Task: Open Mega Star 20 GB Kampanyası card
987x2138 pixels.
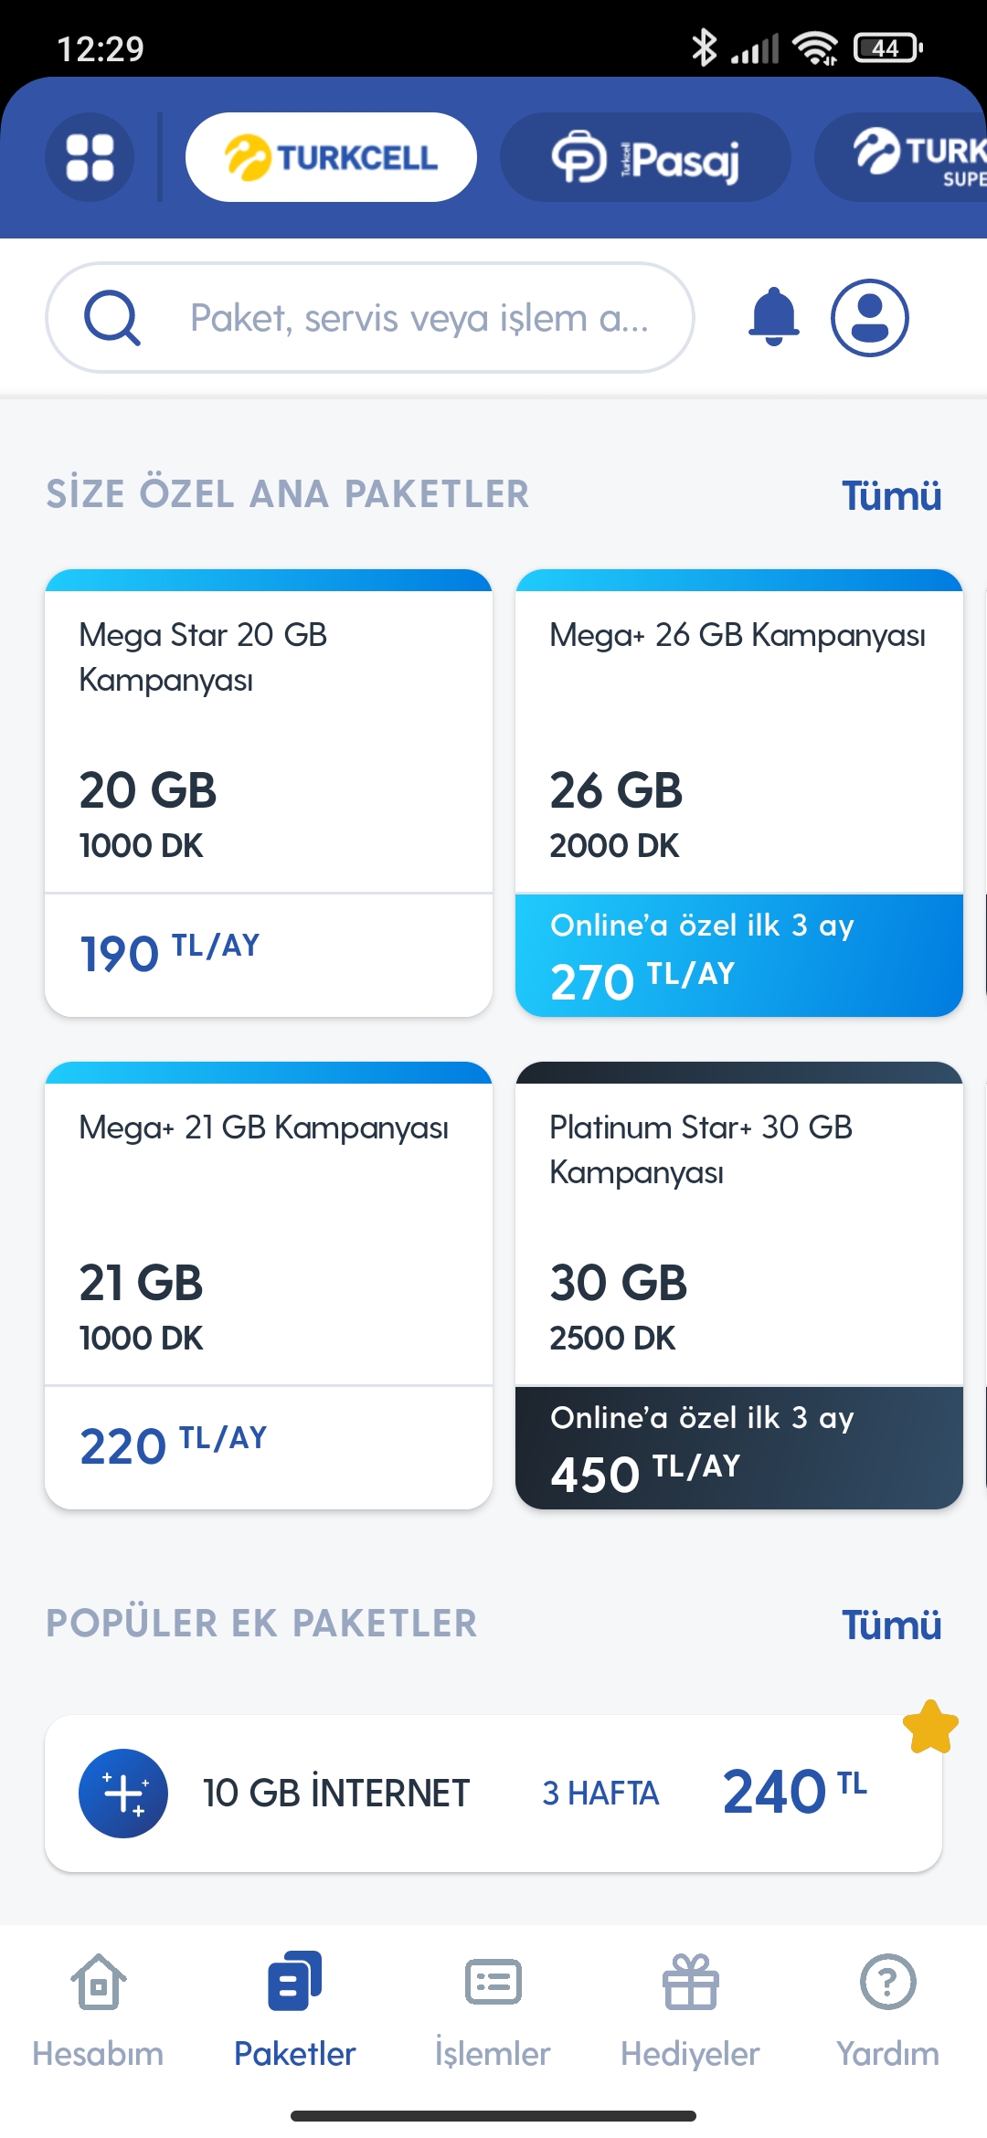Action: click(269, 793)
